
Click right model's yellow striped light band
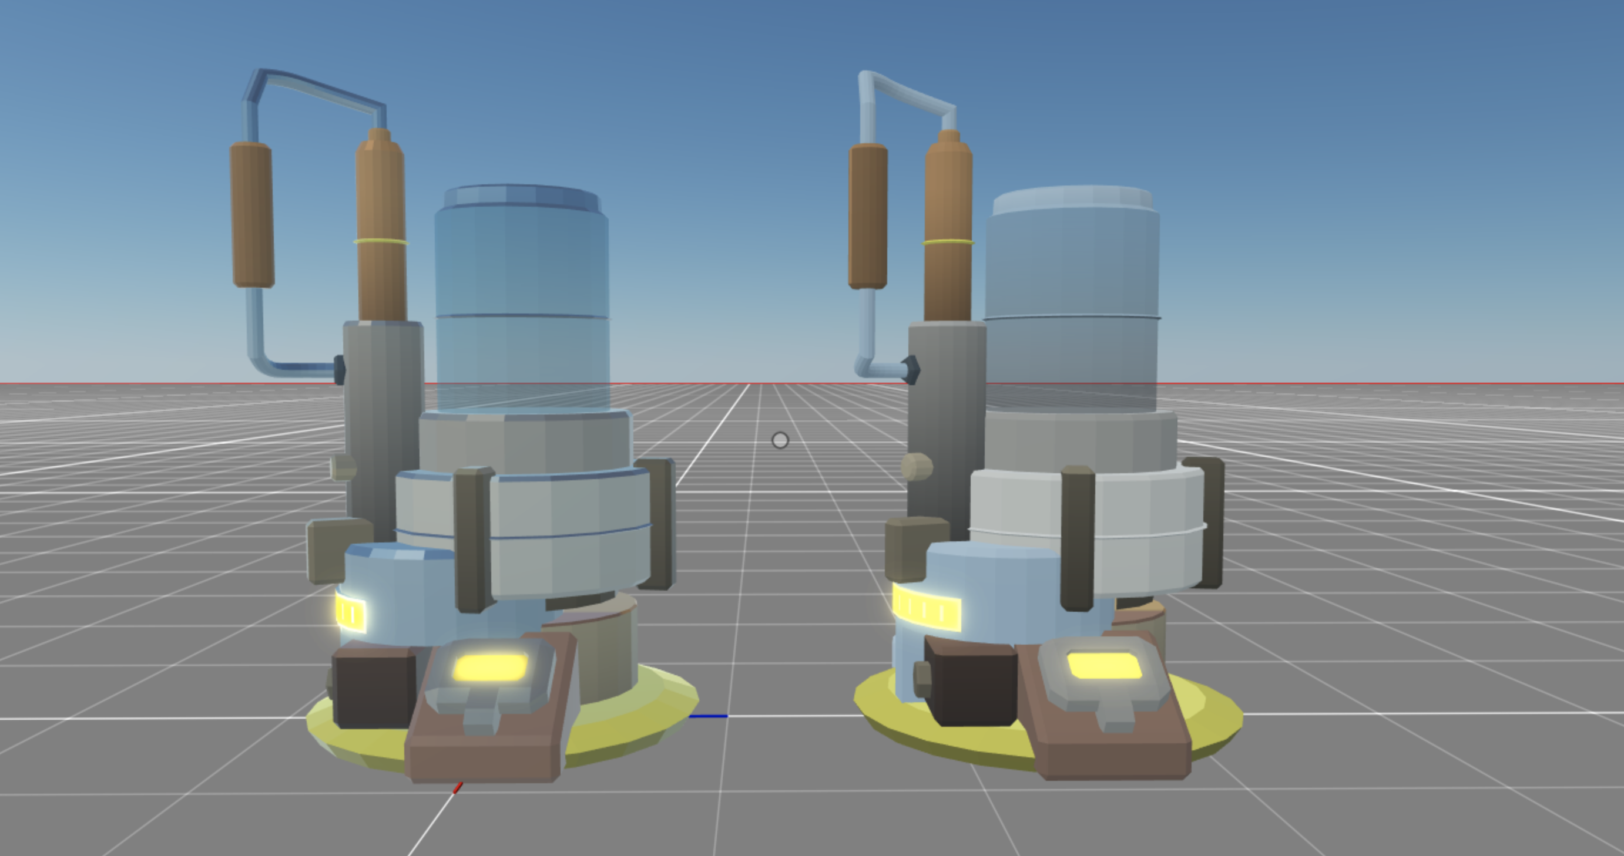[x=926, y=608]
